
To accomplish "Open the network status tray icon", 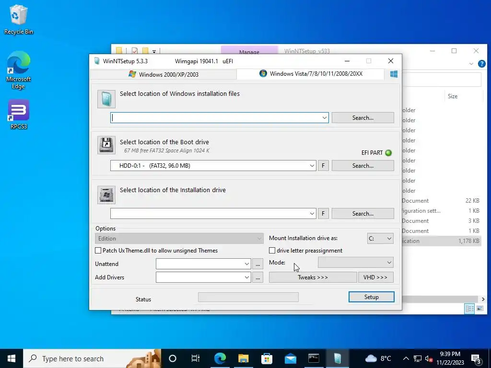I will 418,358.
